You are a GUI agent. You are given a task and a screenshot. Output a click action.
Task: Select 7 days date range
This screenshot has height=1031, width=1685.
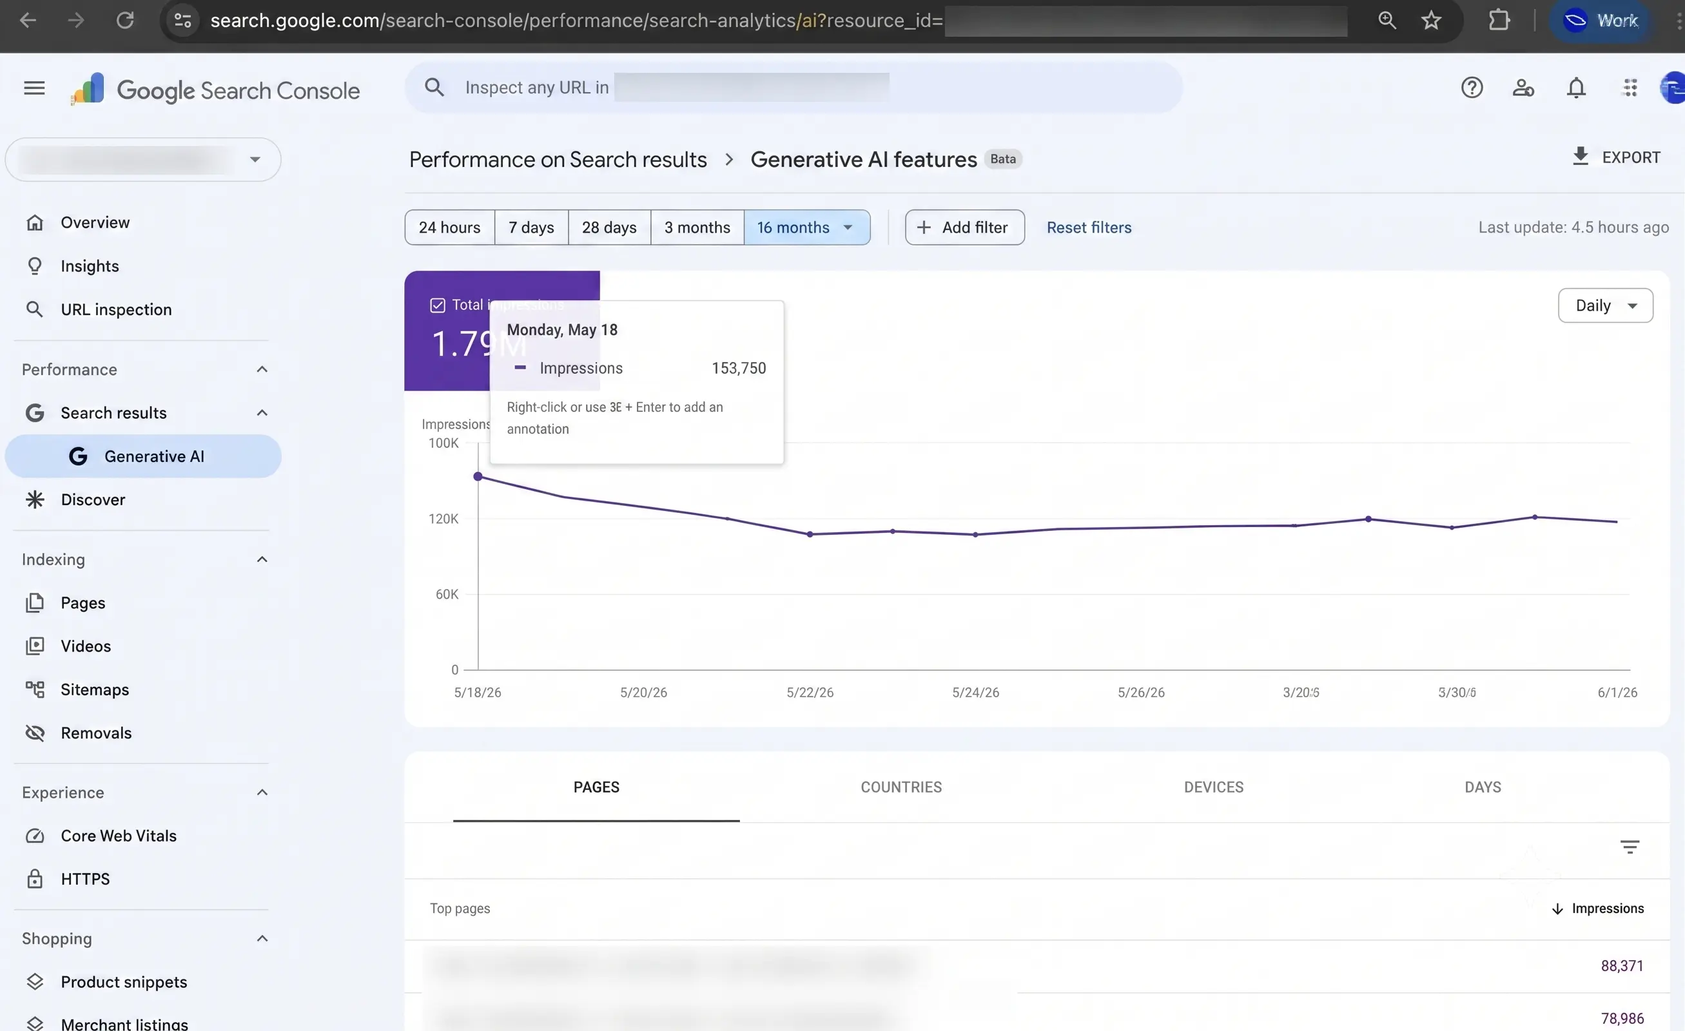point(531,227)
